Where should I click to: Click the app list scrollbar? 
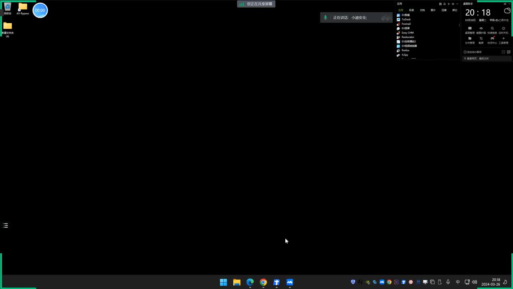click(460, 25)
